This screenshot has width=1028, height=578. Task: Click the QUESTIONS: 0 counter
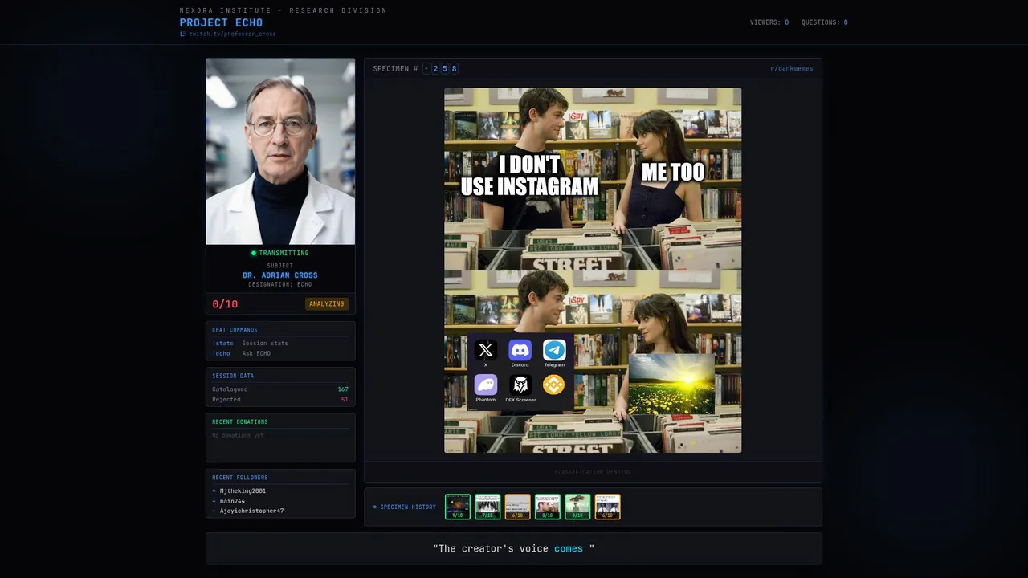click(825, 22)
